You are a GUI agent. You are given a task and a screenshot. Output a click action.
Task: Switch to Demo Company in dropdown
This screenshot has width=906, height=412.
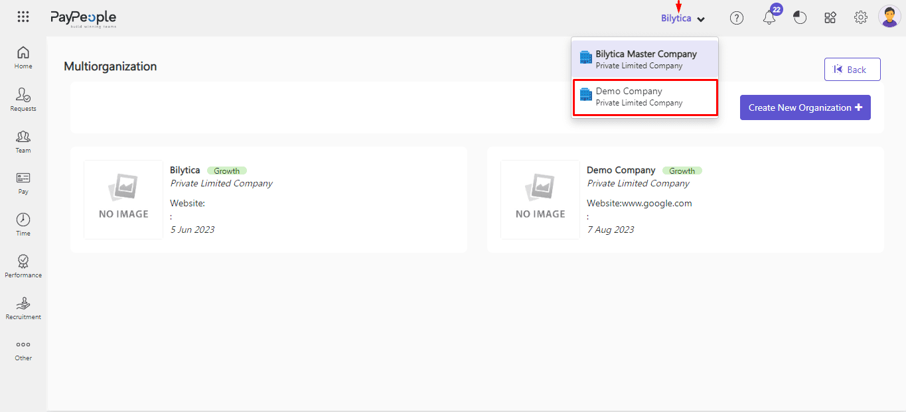644,97
